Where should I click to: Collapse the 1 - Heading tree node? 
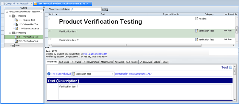pos(10,16)
